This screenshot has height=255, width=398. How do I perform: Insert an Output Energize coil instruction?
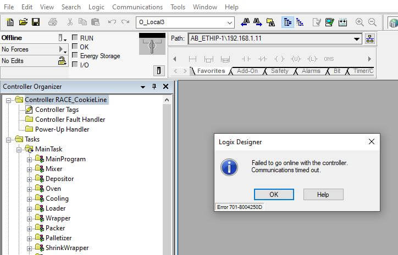coord(279,59)
